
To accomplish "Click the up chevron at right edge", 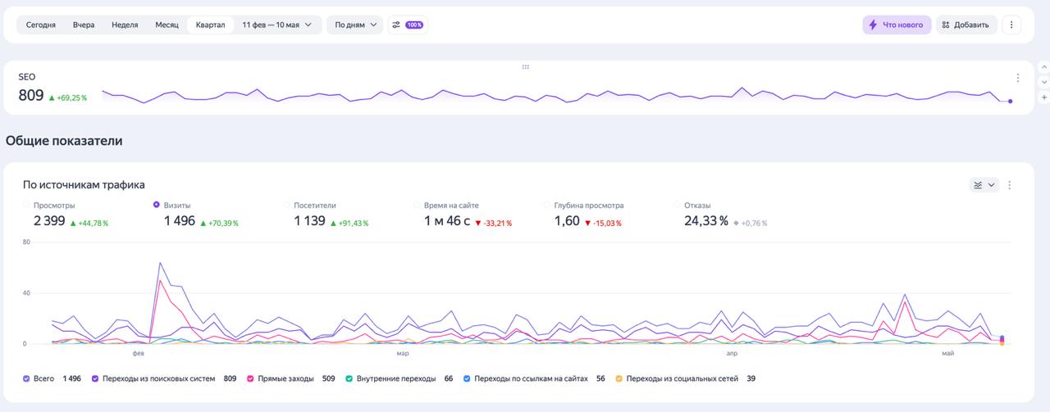I will (x=1044, y=67).
